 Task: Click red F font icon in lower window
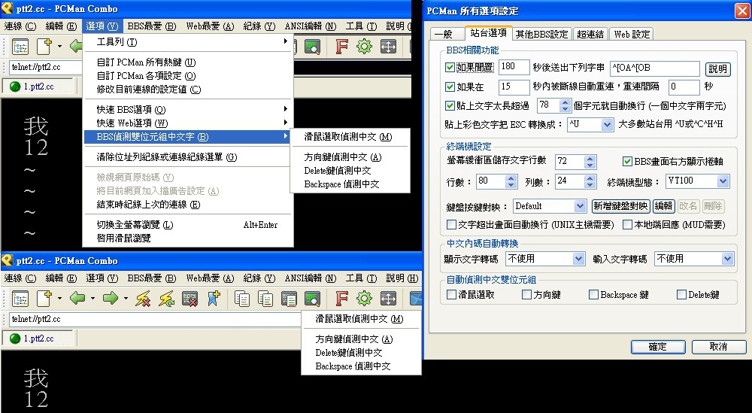[x=341, y=299]
